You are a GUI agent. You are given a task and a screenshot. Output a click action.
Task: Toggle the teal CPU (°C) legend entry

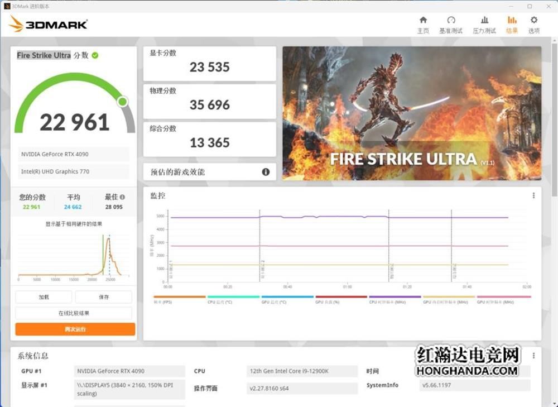point(233,299)
